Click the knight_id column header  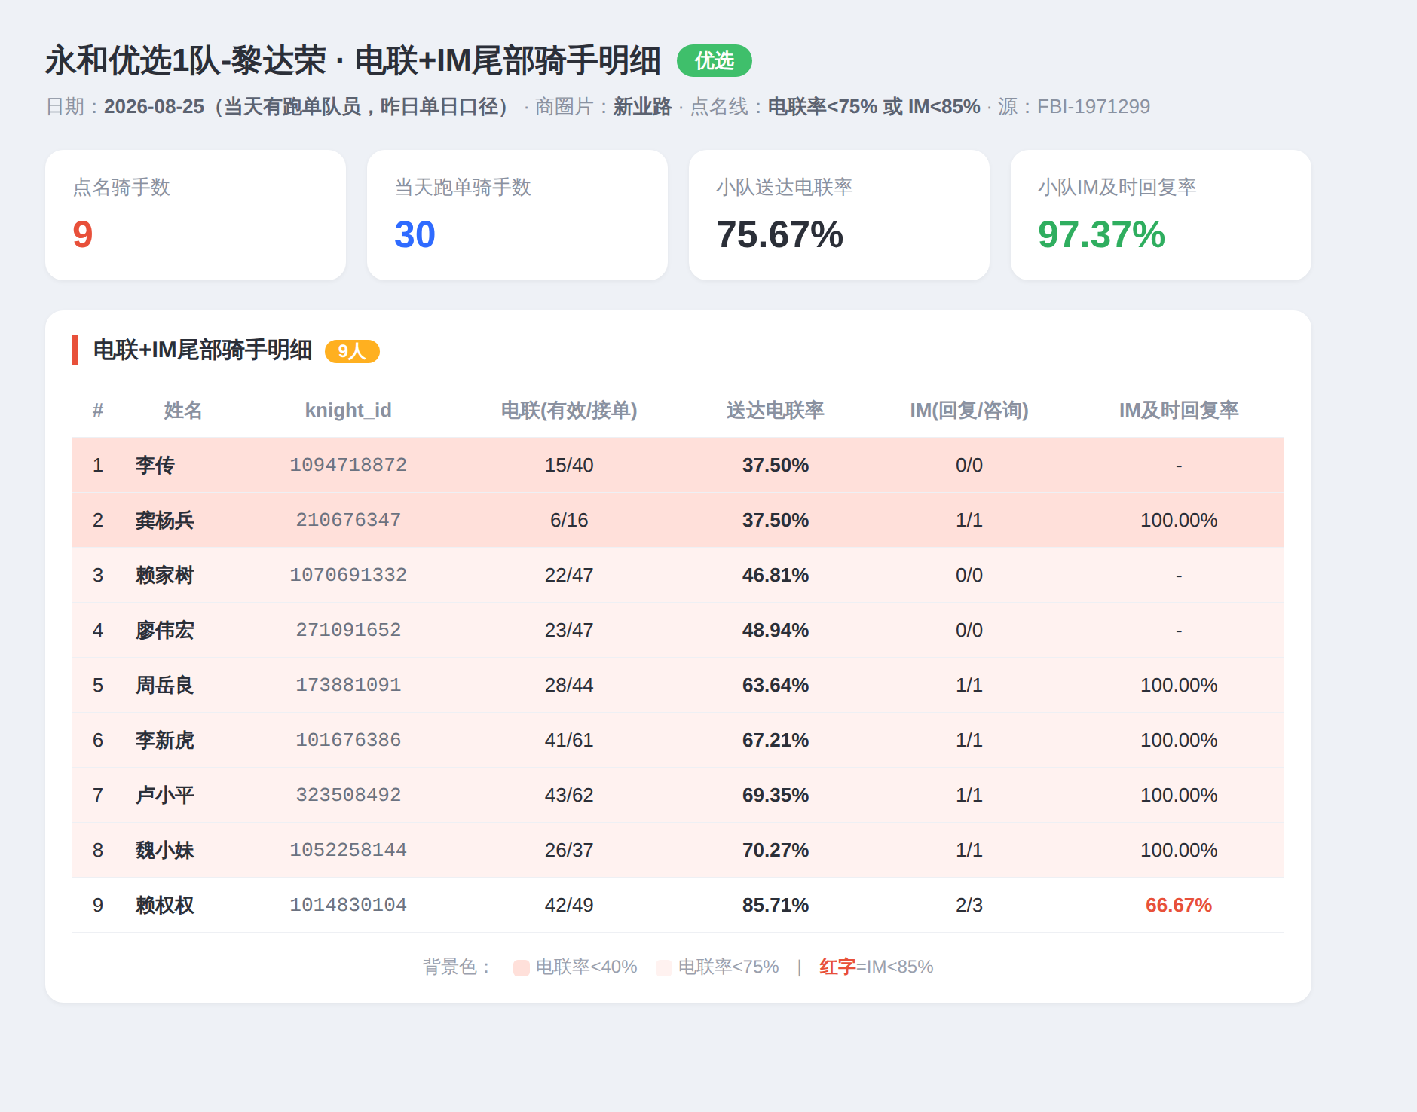(348, 410)
